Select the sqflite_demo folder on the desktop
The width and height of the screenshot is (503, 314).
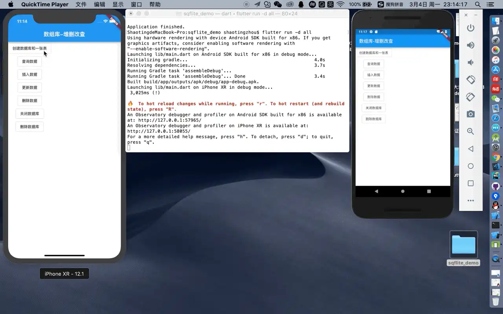click(463, 248)
